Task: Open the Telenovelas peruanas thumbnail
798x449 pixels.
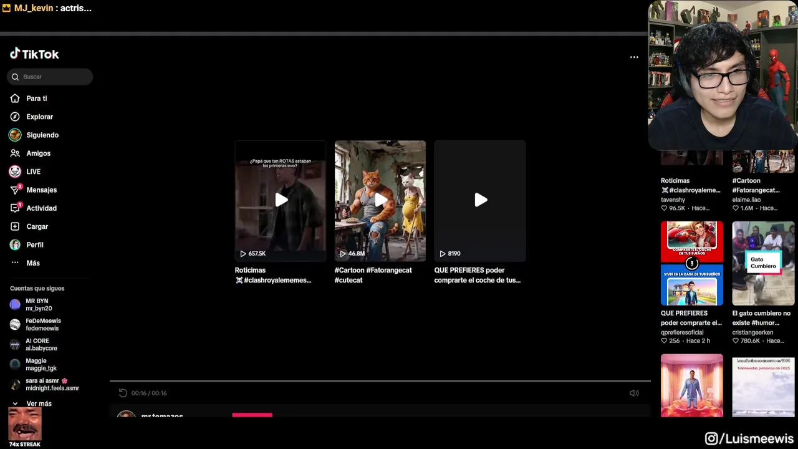Action: click(764, 385)
